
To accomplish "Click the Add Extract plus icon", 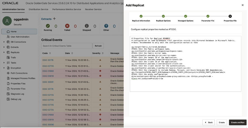I will [55, 19].
